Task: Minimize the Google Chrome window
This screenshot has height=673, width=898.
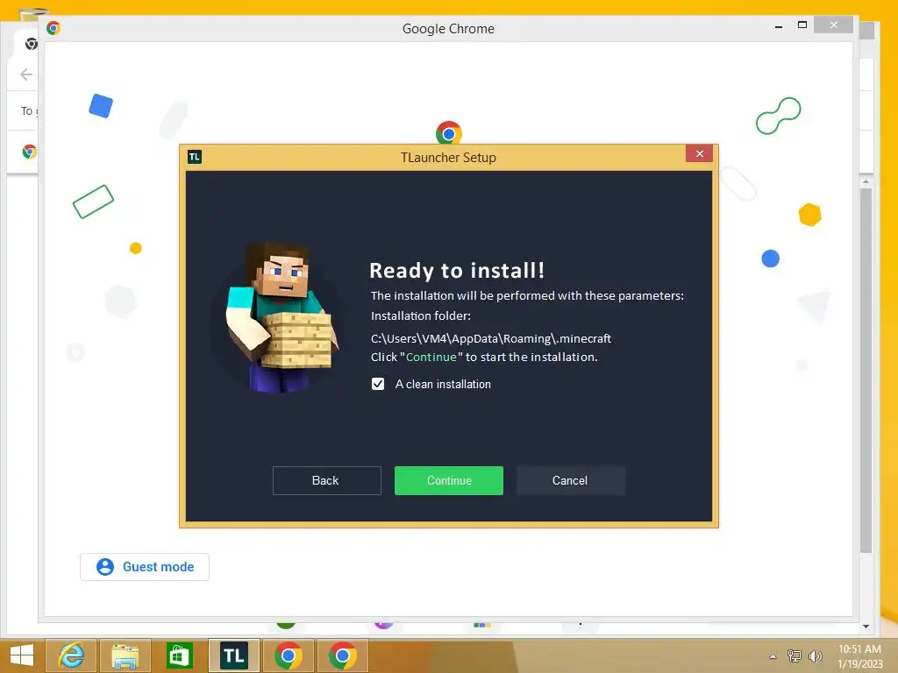Action: 779,25
